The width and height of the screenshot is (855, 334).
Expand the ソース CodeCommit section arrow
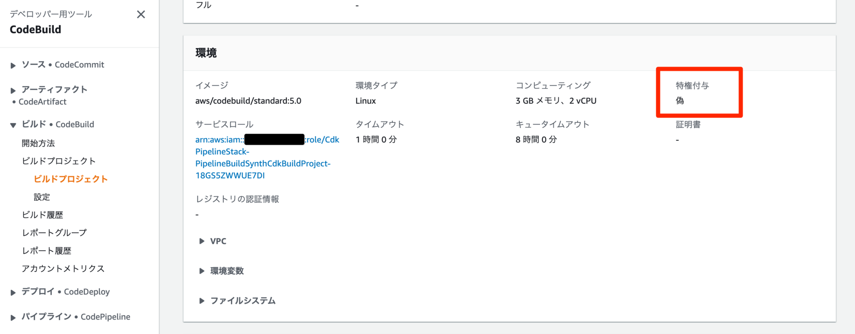(x=13, y=65)
